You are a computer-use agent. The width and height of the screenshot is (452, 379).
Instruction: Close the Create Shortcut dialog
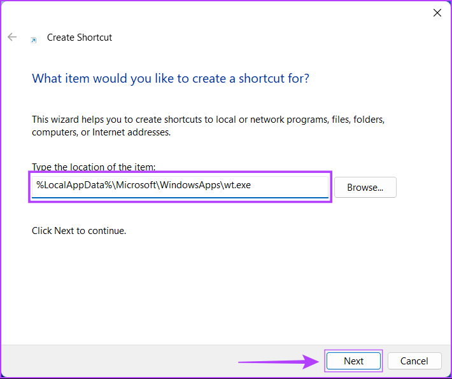[437, 13]
